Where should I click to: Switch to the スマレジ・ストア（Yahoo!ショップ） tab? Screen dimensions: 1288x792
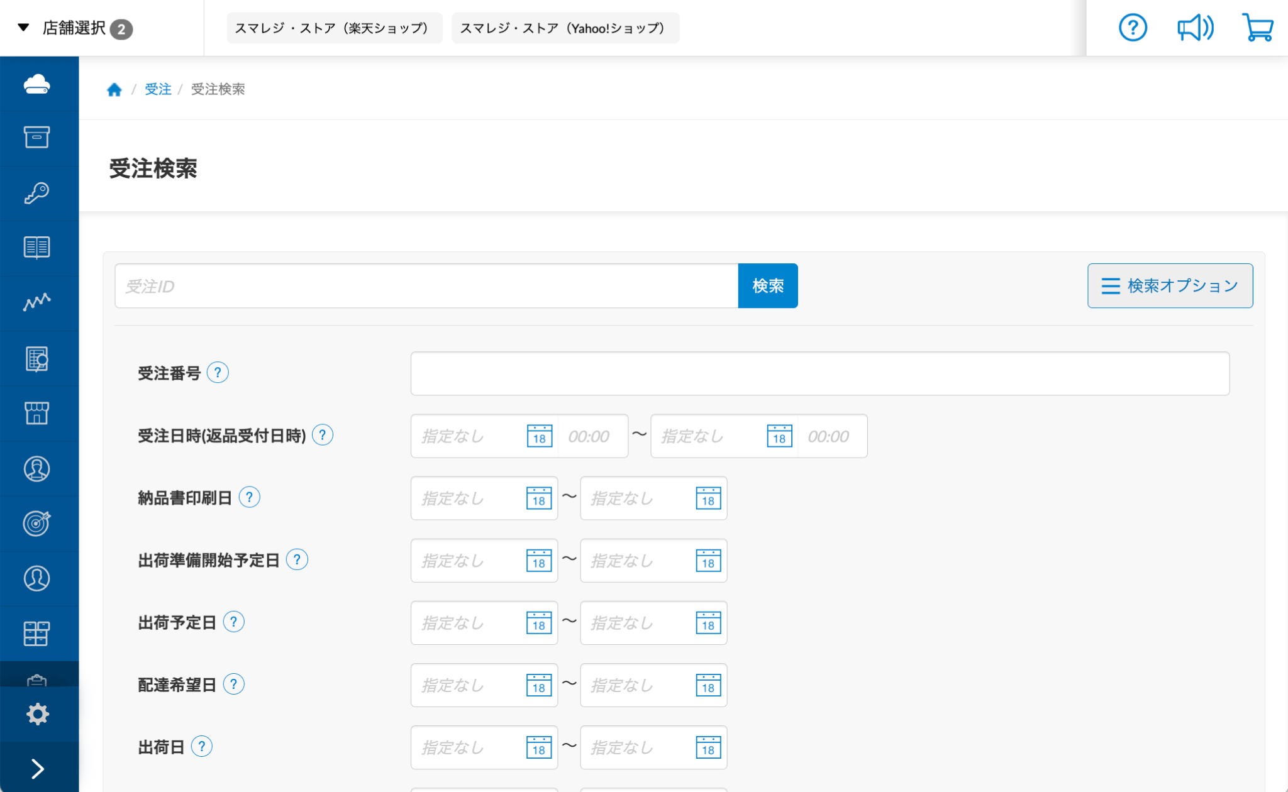[x=564, y=28]
